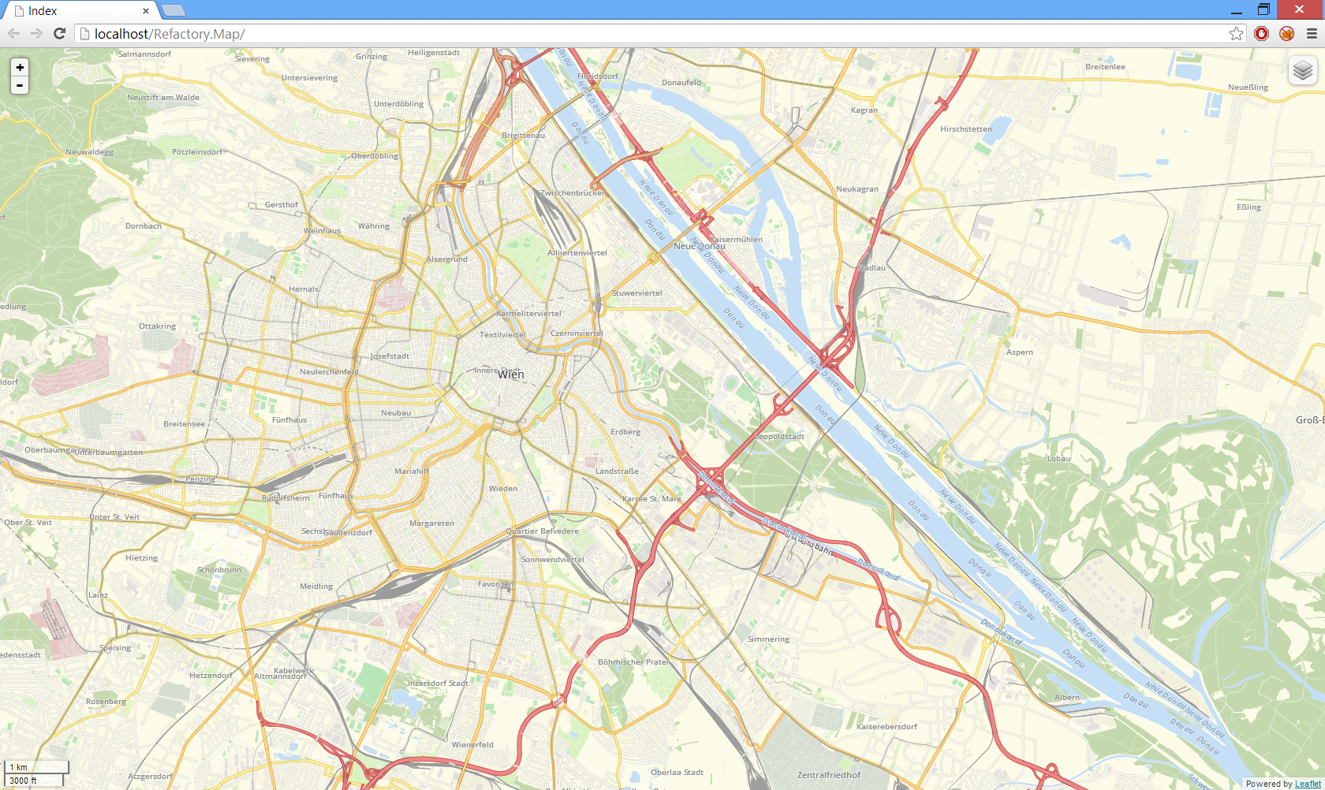The width and height of the screenshot is (1325, 790).
Task: Bookmark this page with the star
Action: coord(1236,33)
